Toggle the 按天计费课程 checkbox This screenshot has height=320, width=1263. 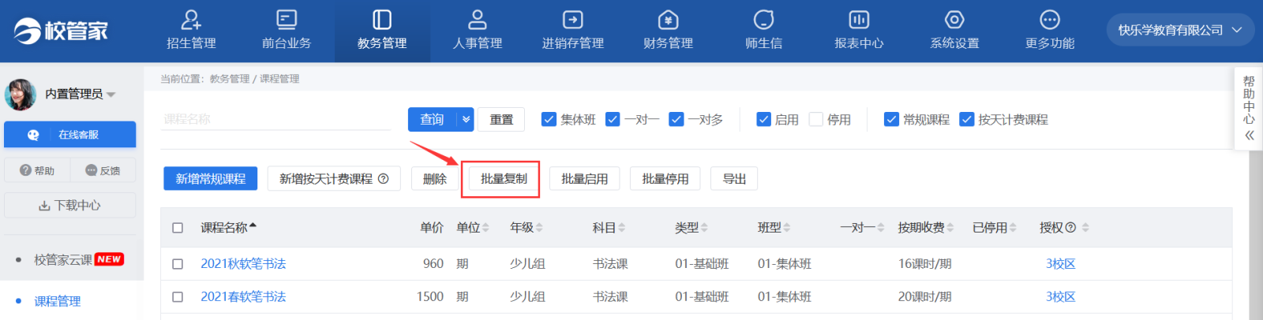point(966,119)
